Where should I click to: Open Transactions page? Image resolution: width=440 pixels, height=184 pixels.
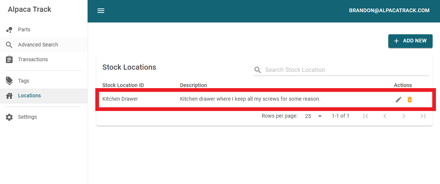coord(33,59)
